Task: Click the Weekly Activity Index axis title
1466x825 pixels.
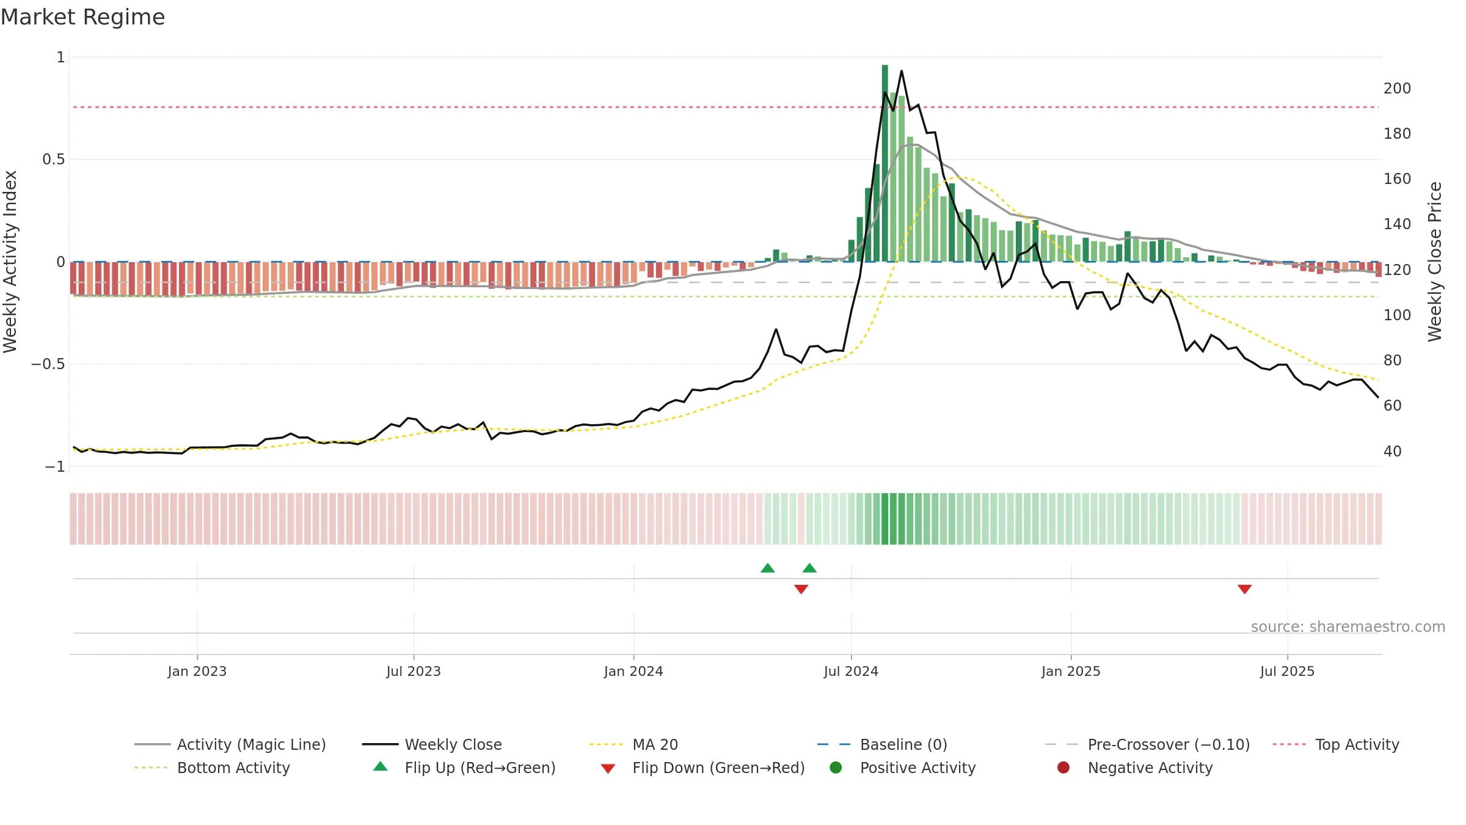Action: pyautogui.click(x=10, y=262)
